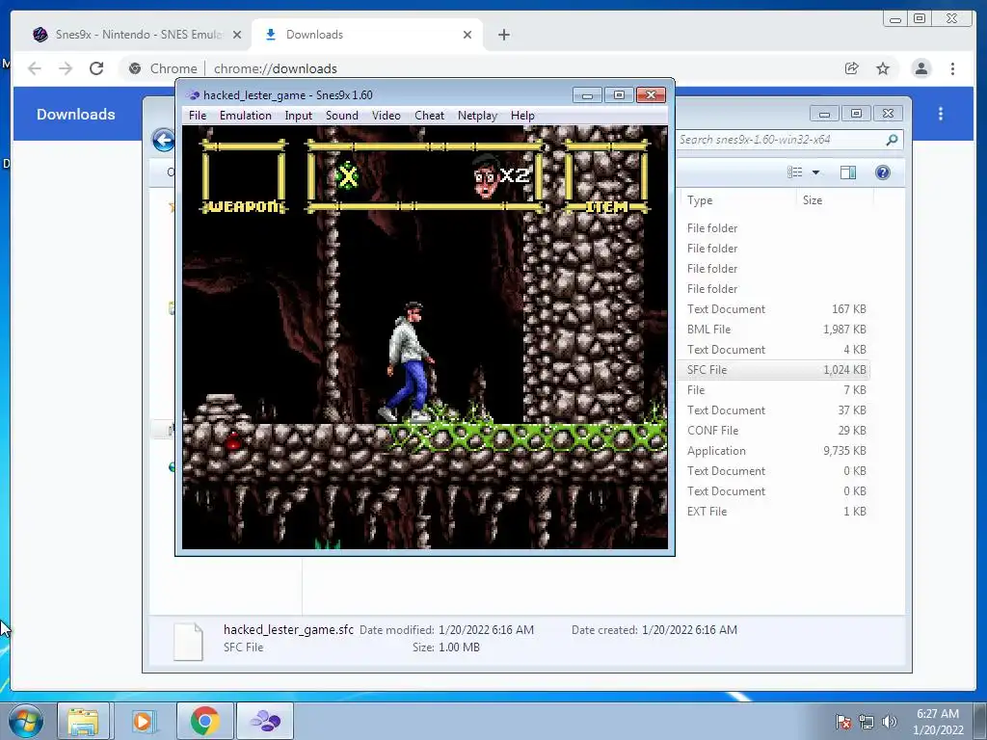This screenshot has width=987, height=740.
Task: Open the Chrome profile avatar
Action: pos(920,68)
